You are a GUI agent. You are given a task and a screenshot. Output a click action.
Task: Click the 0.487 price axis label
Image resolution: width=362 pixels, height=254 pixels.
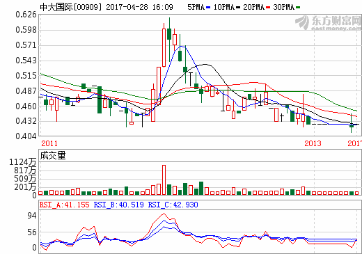tap(26, 91)
